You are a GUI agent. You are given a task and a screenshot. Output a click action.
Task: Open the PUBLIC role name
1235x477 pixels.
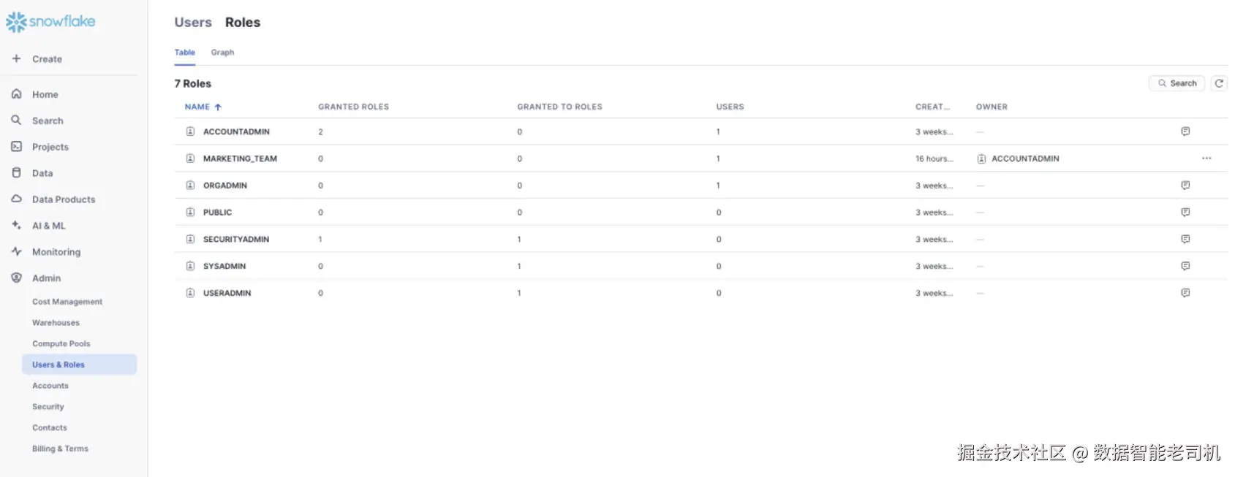tap(217, 213)
